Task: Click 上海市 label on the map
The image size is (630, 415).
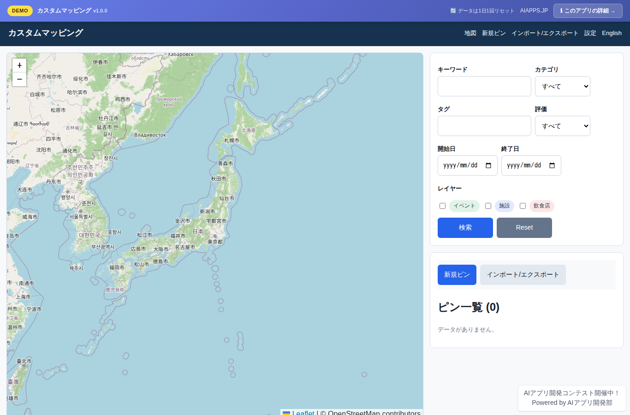Action: point(23,297)
